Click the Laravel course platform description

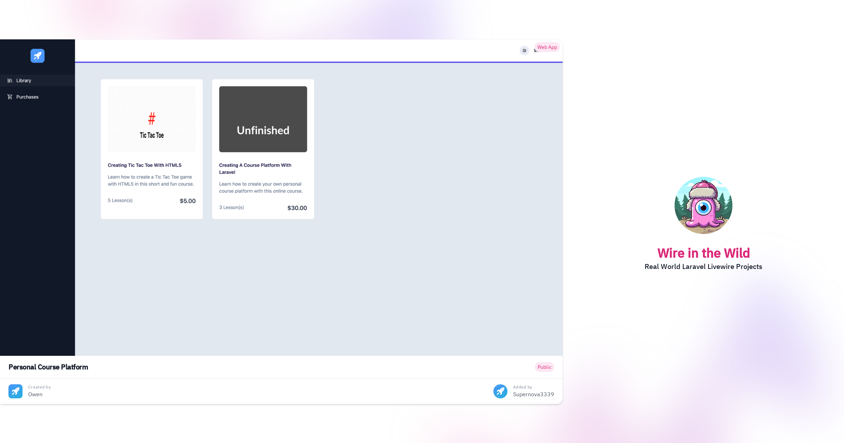click(x=261, y=187)
